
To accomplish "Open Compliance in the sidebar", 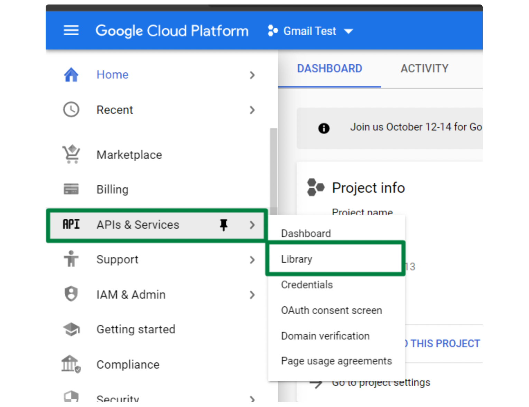I will pos(128,365).
